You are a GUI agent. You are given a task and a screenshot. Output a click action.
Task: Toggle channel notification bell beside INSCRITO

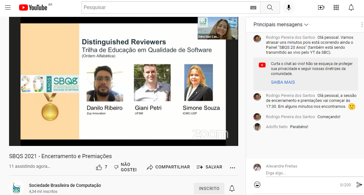click(x=232, y=188)
